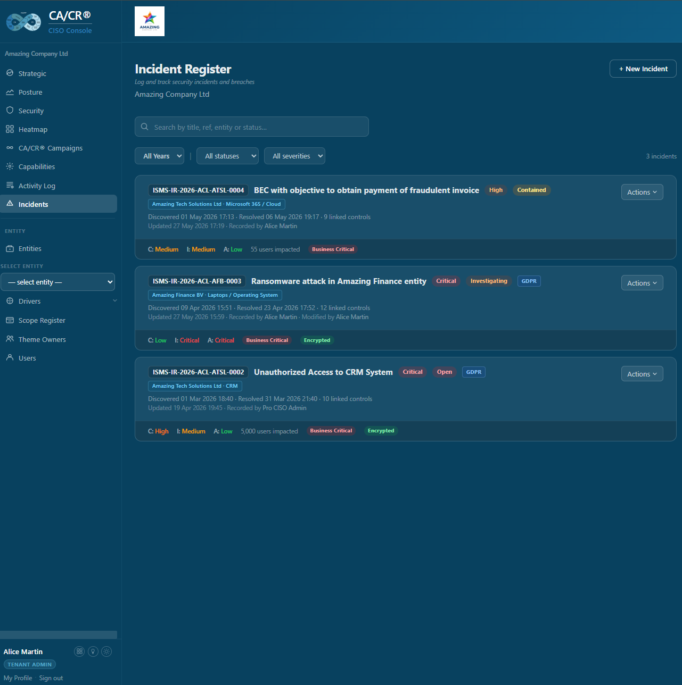Click the grid layout icon beside Alice Martin
Screen dimensions: 682x685
pos(79,651)
